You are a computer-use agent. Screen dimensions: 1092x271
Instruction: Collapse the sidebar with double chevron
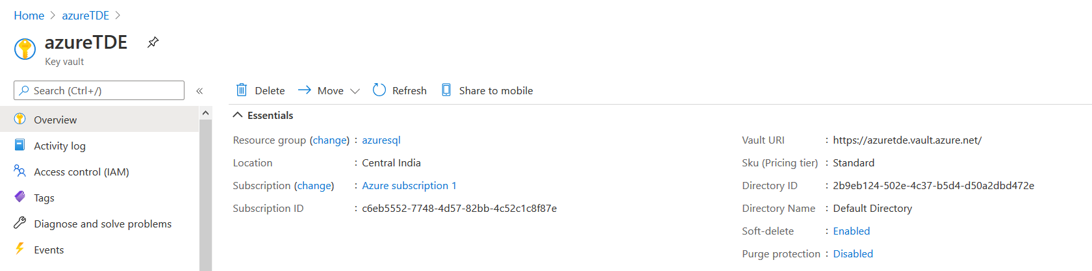click(199, 91)
